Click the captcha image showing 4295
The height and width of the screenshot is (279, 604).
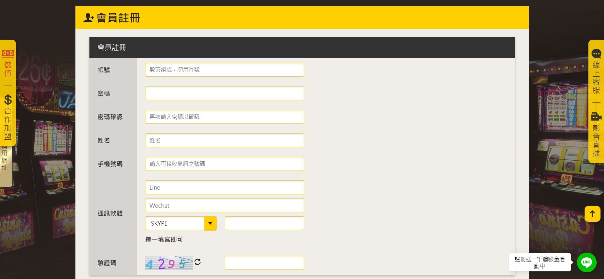click(169, 263)
